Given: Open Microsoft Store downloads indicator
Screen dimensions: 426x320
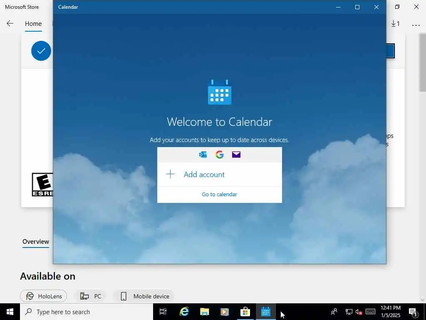Looking at the screenshot, I should coord(395,24).
